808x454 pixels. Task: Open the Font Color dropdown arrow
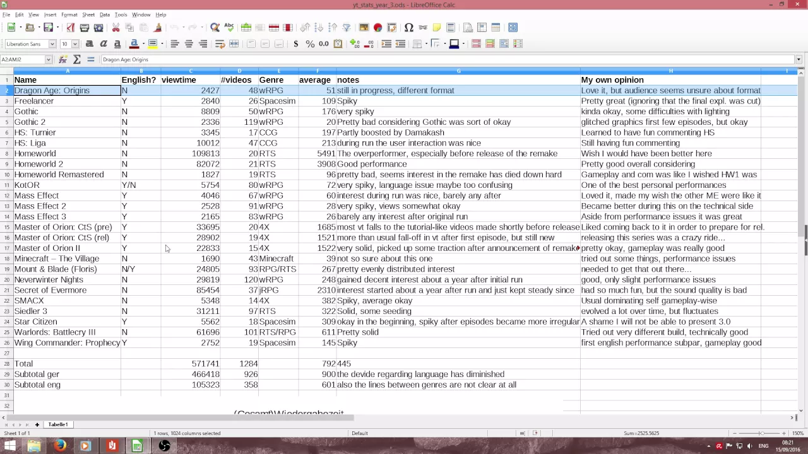pos(143,44)
